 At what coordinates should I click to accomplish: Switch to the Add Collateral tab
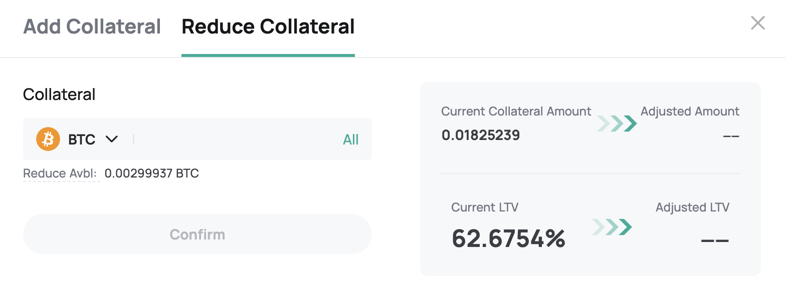click(x=92, y=26)
